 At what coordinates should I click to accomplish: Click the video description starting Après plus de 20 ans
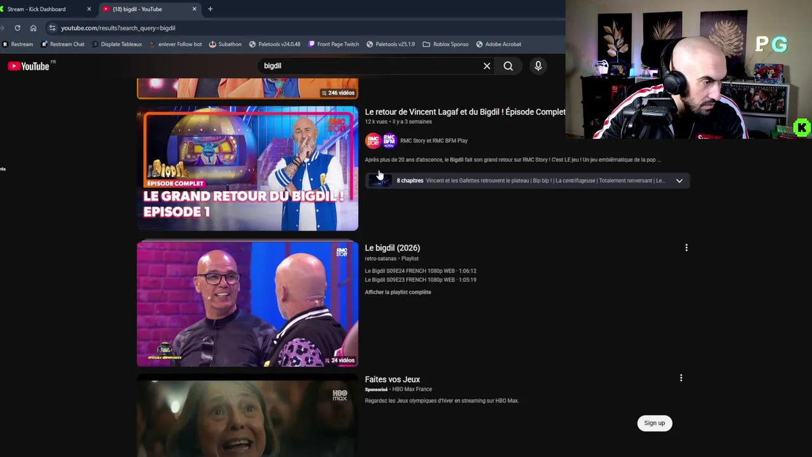[x=513, y=160]
